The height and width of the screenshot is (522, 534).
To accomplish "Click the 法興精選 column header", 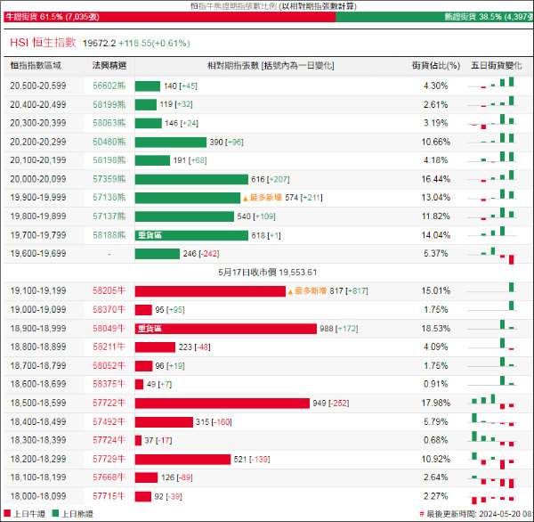I will point(109,65).
